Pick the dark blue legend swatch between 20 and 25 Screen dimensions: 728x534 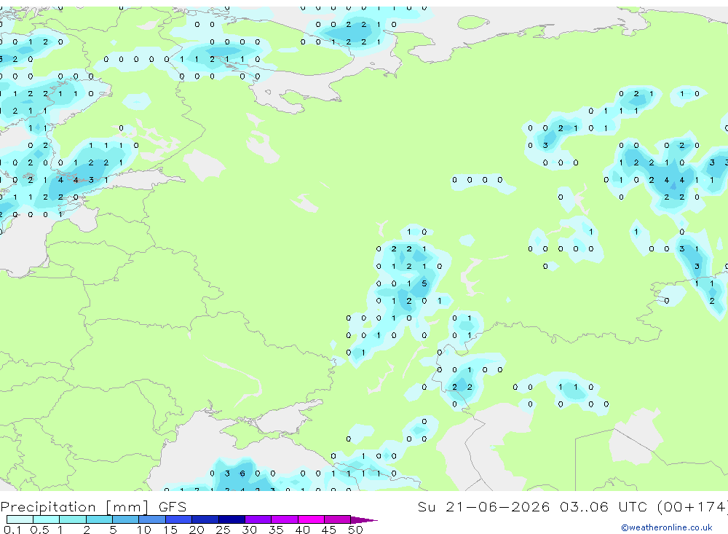click(205, 519)
